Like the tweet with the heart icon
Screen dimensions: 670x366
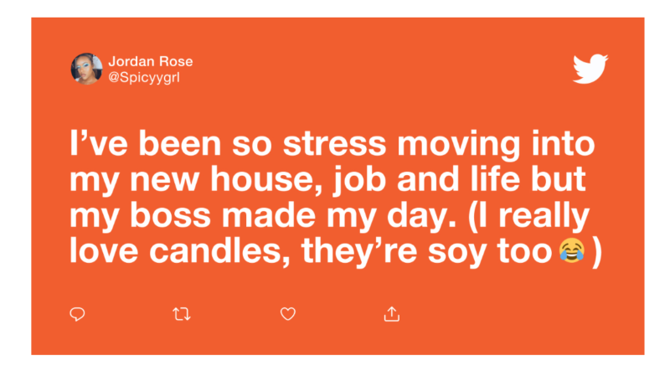(x=288, y=314)
